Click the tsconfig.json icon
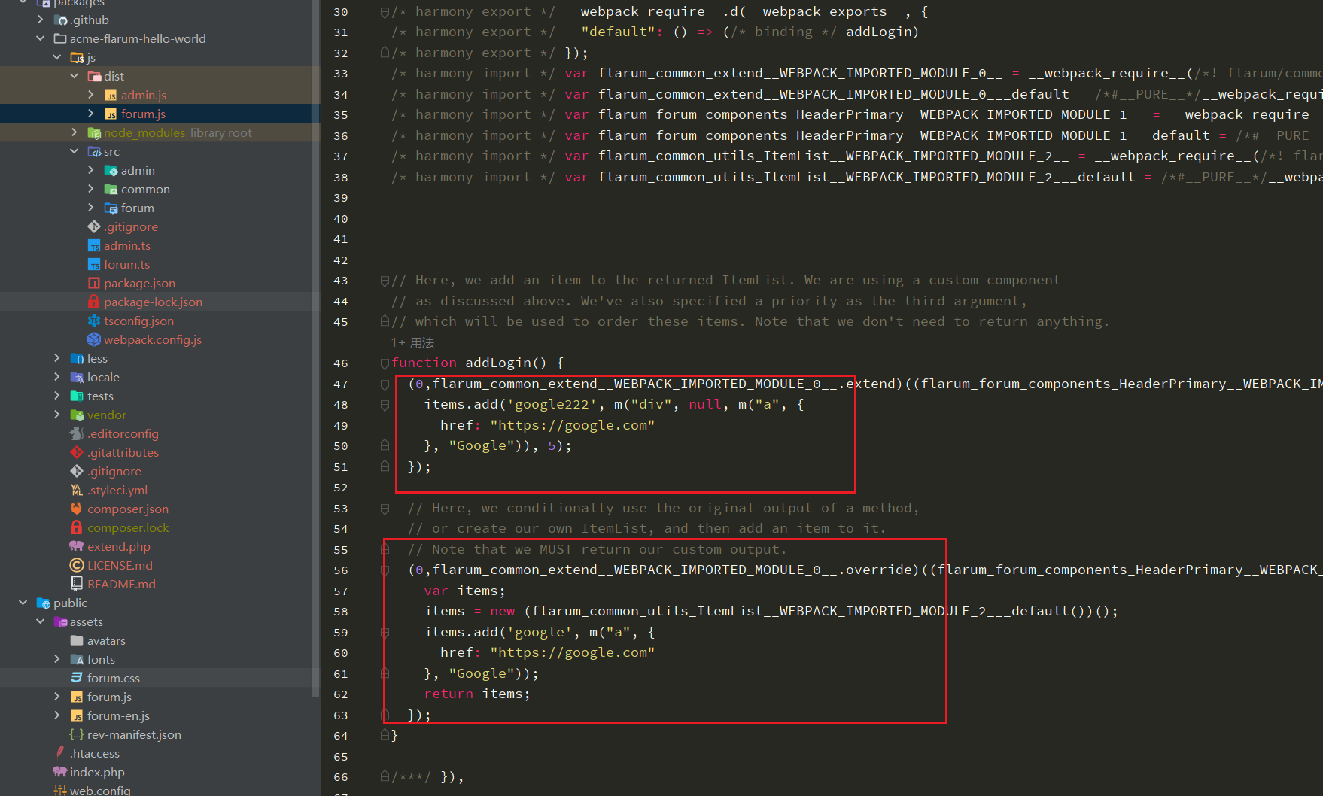 click(x=94, y=321)
